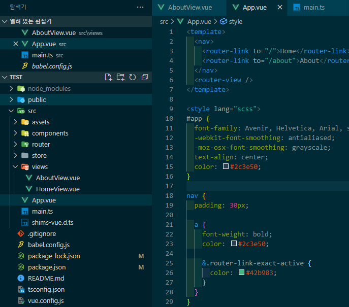Collapse the TEST project section
349x307 pixels.
pyautogui.click(x=5, y=77)
